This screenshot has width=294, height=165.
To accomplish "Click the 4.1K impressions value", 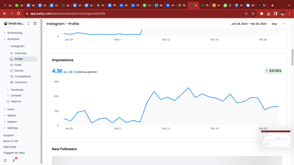I will coord(57,71).
